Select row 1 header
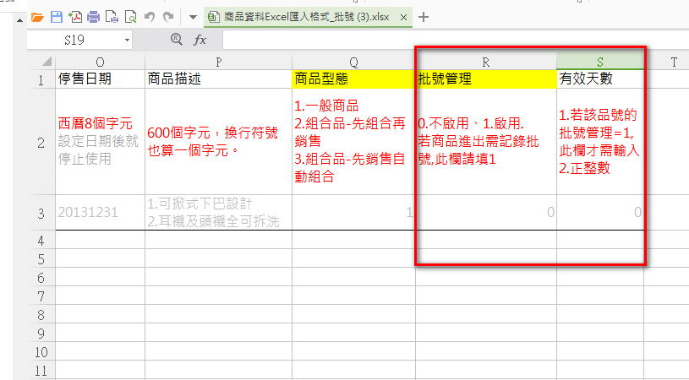 pyautogui.click(x=41, y=79)
